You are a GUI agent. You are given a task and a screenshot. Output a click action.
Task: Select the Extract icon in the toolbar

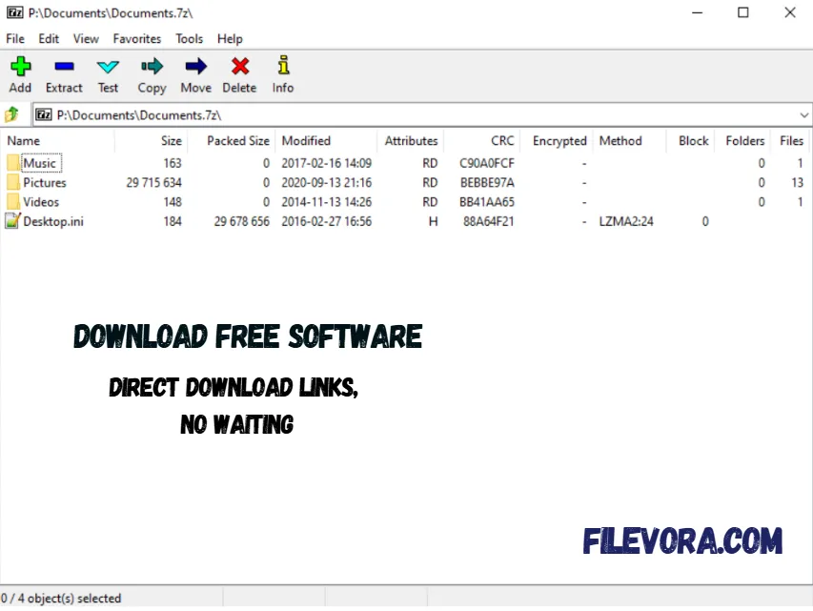tap(63, 67)
